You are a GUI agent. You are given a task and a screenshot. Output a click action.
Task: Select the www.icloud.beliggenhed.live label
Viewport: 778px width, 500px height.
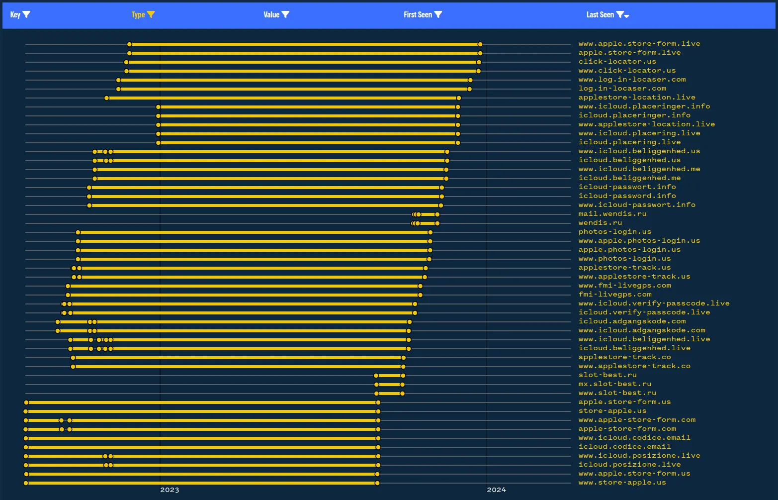644,339
